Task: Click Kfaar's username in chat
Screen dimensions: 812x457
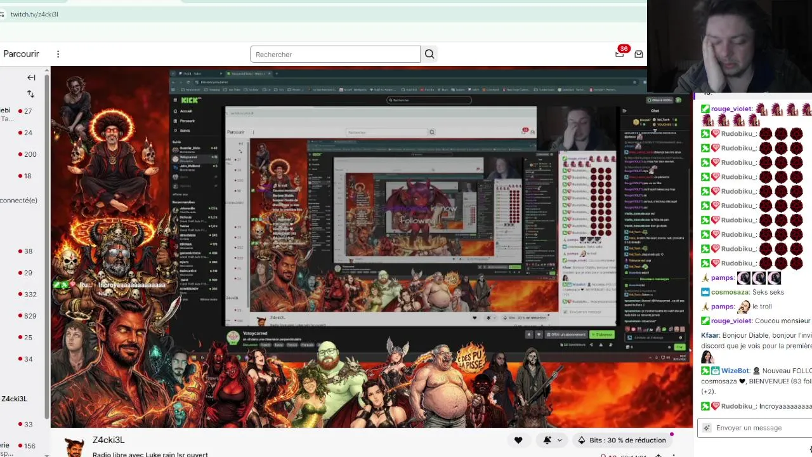Action: pos(710,335)
